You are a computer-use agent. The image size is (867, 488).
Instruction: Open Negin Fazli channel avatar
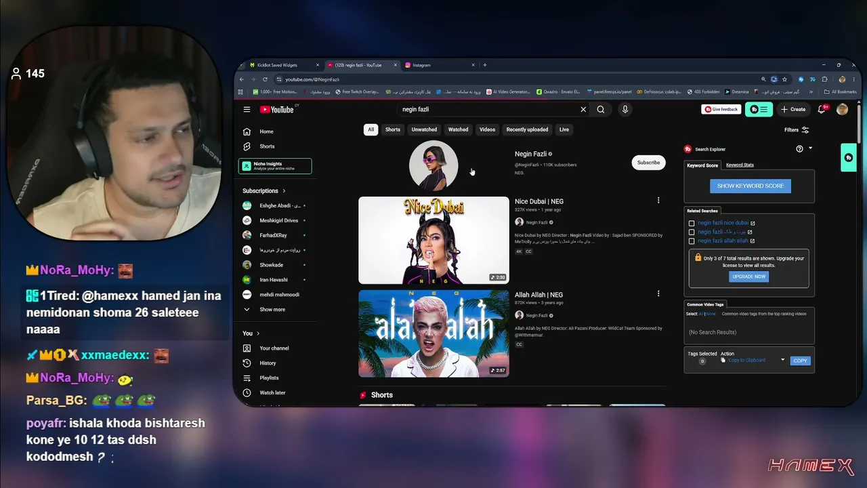click(433, 165)
